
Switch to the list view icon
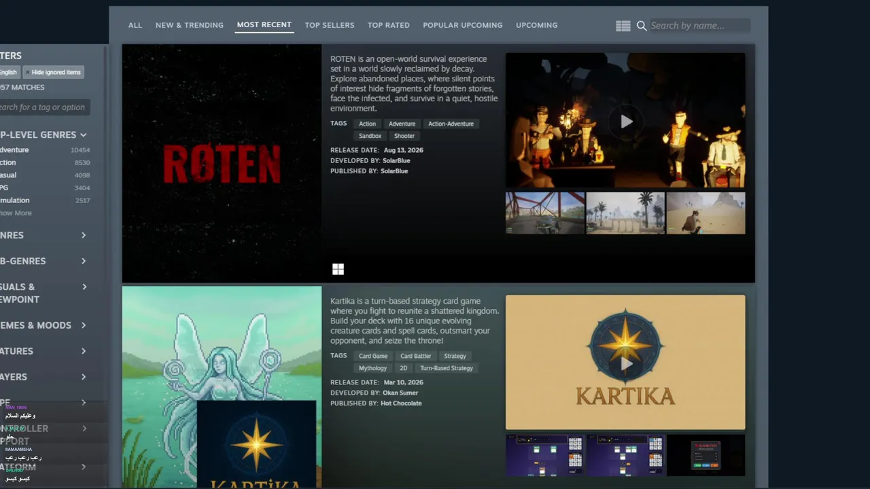click(x=623, y=26)
